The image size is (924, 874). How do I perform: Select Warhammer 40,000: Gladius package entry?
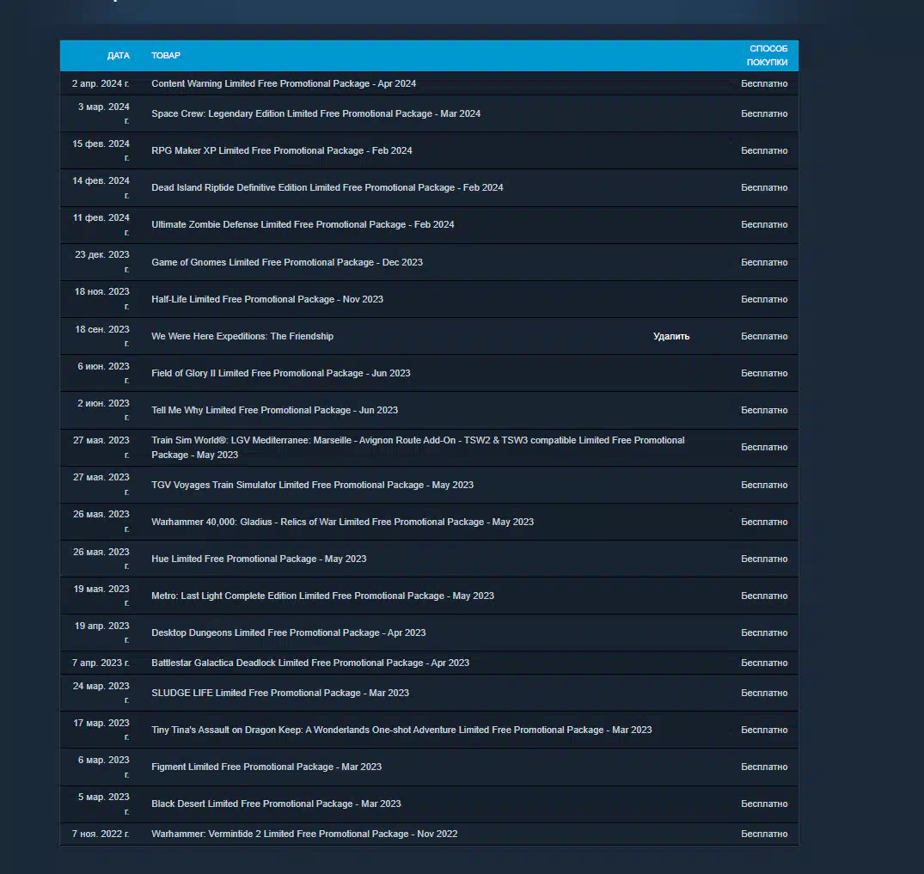pos(342,523)
